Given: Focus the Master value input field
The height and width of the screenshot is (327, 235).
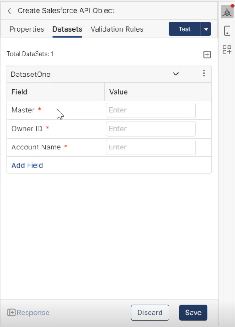Looking at the screenshot, I should click(x=150, y=110).
